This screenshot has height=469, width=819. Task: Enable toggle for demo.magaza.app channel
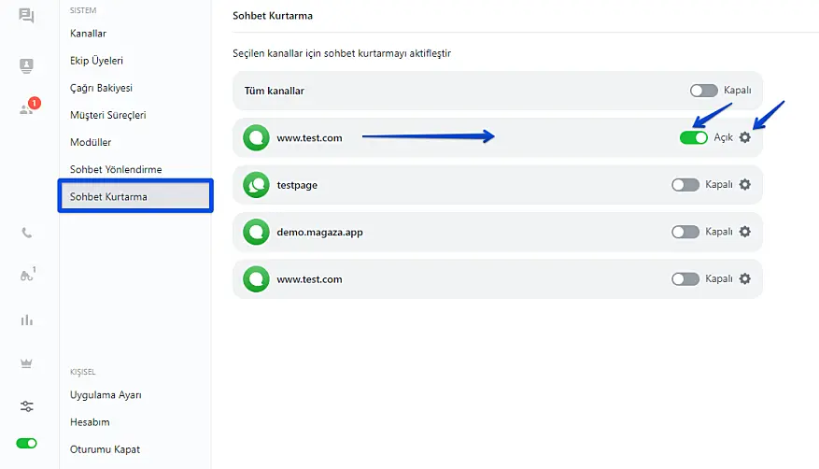[x=685, y=232]
